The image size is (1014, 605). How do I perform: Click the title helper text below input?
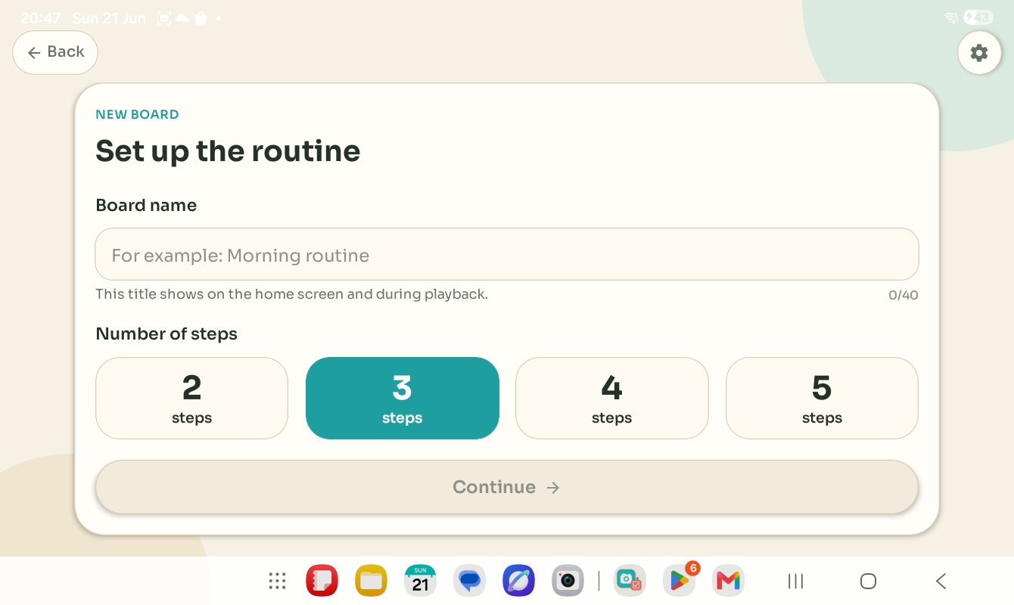291,294
